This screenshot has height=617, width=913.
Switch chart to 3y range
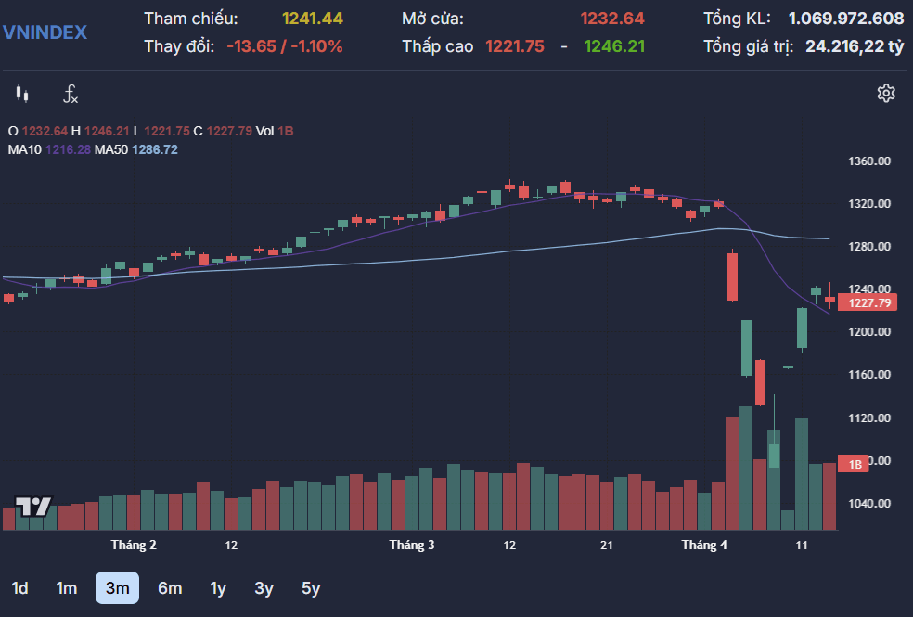click(264, 588)
